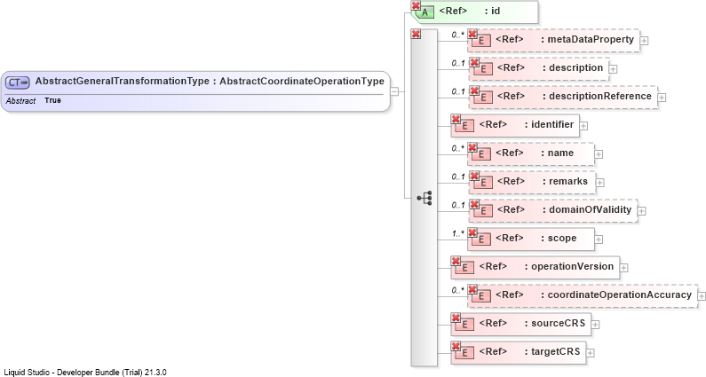Viewport: 706px width, 377px height.
Task: Click the 0..1 cardinality next to remarks
Action: 458,177
